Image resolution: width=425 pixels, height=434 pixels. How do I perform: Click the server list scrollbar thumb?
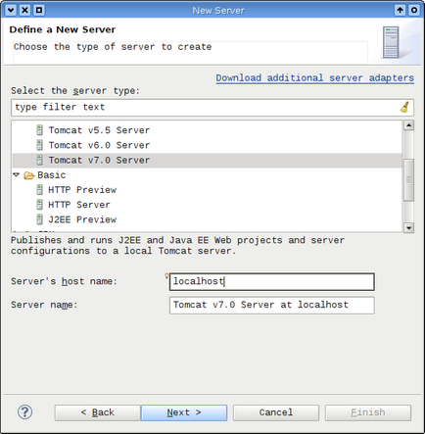408,179
